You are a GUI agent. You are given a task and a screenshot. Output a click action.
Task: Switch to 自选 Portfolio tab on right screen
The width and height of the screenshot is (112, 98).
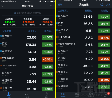click(x=63, y=95)
